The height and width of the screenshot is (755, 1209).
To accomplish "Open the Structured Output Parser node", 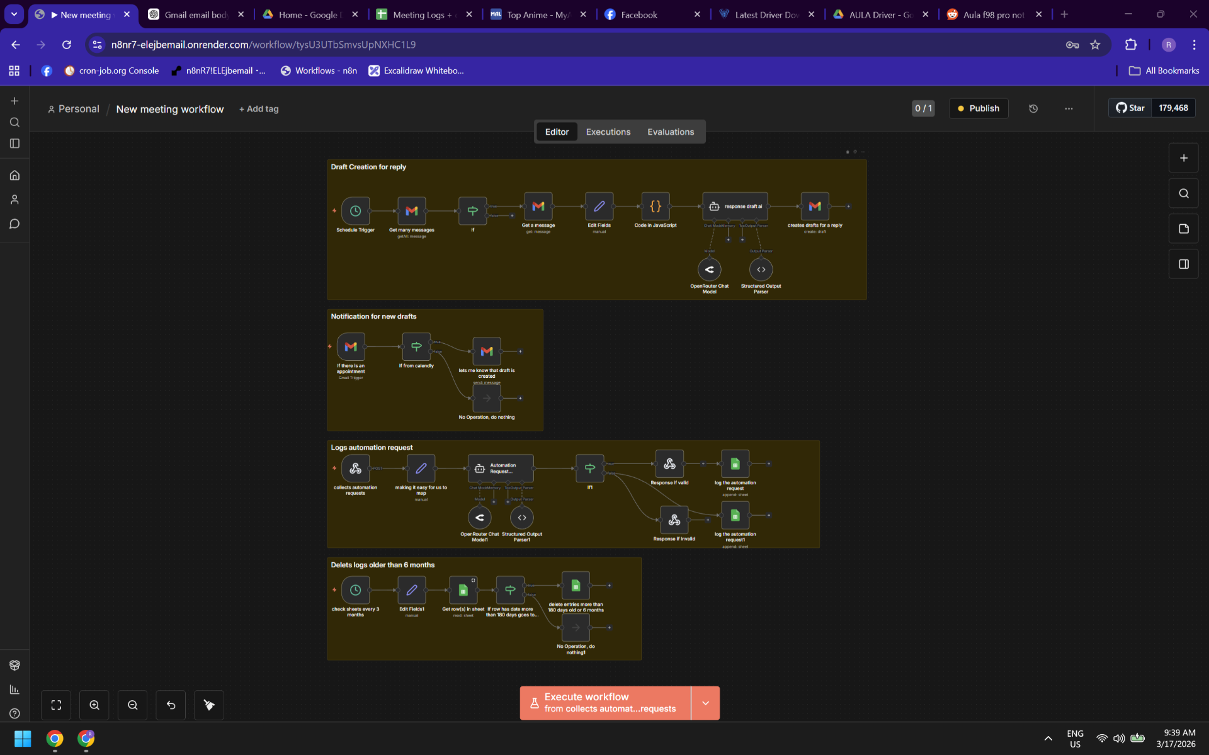I will pos(761,270).
